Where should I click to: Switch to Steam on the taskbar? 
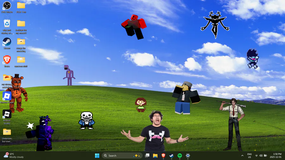(171, 156)
